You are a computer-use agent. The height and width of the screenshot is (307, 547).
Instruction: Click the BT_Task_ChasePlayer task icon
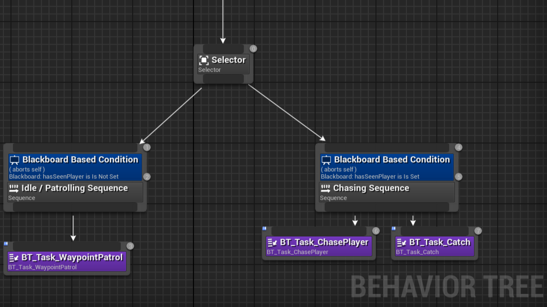coord(272,242)
